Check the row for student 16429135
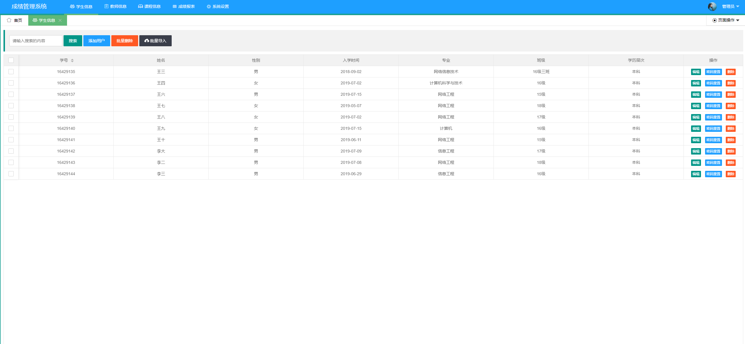Image resolution: width=745 pixels, height=344 pixels. coord(11,72)
